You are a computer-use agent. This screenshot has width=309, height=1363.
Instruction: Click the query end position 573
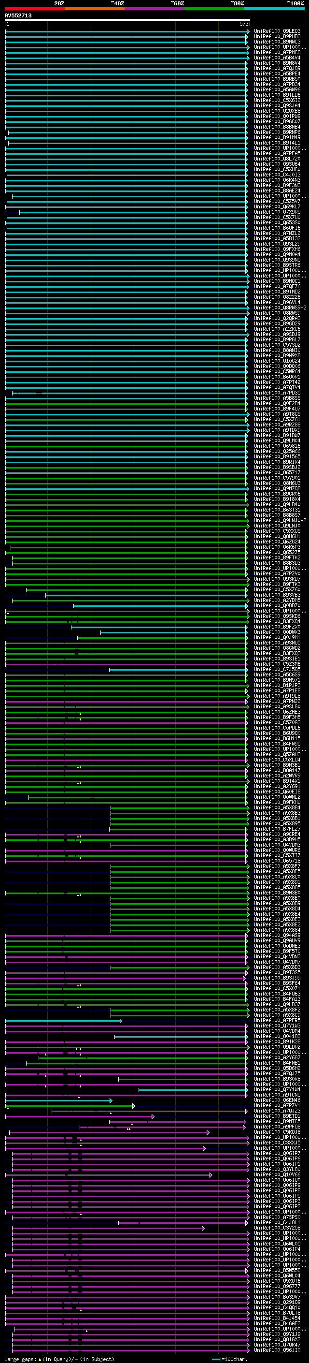243,24
